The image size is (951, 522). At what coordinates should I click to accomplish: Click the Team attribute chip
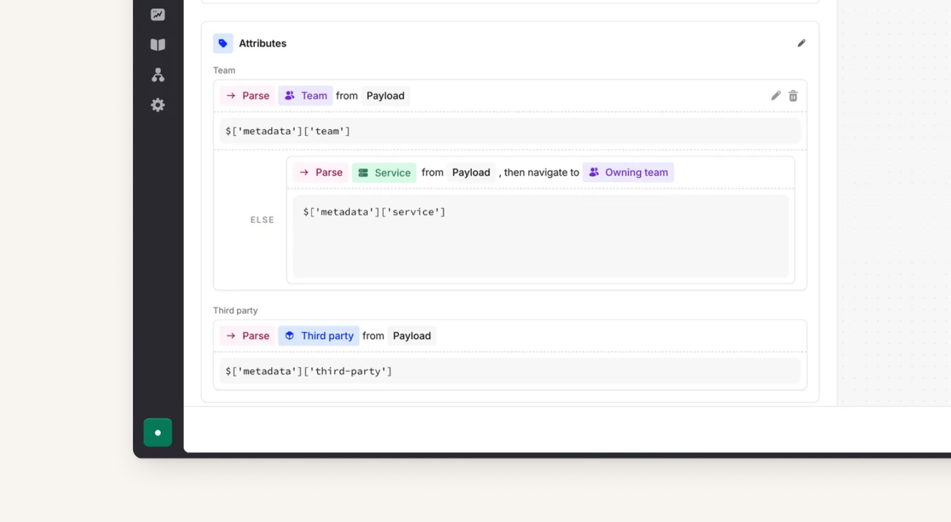306,96
